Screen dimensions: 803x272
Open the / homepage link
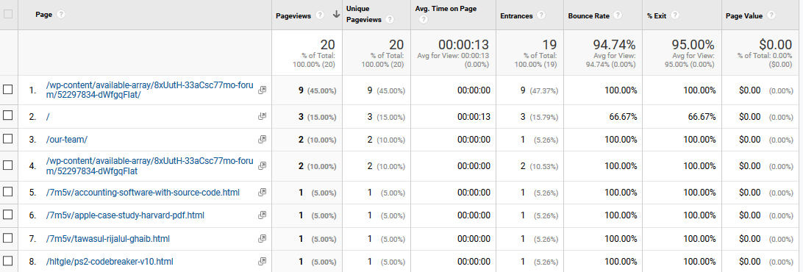48,117
